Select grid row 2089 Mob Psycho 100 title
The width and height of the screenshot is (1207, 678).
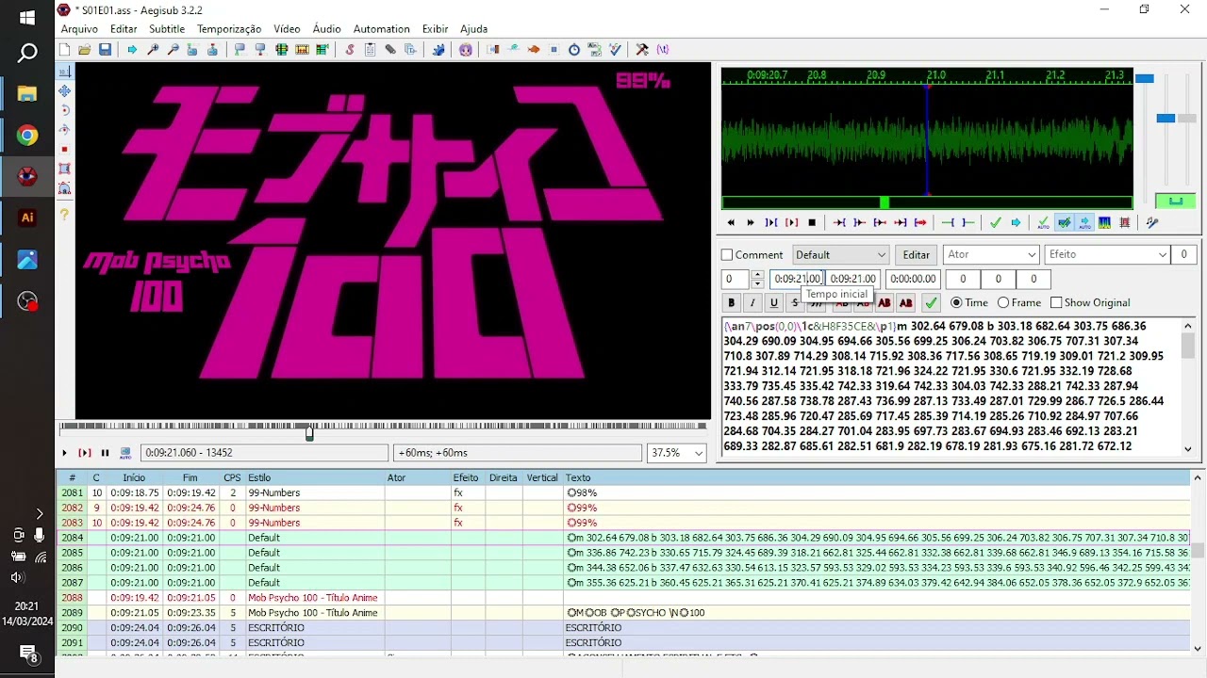pos(622,613)
